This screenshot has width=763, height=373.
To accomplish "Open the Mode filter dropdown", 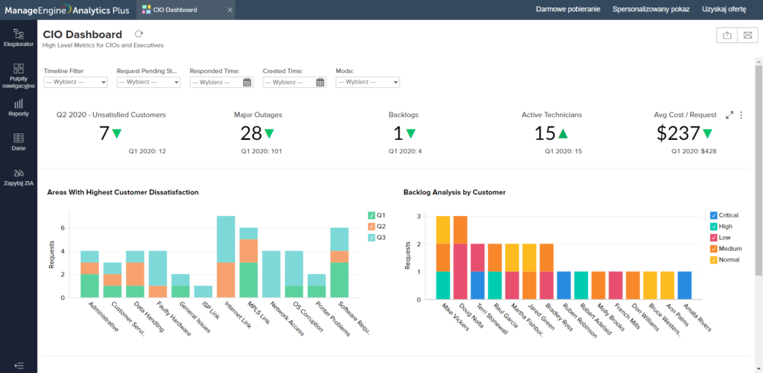I will pos(367,82).
